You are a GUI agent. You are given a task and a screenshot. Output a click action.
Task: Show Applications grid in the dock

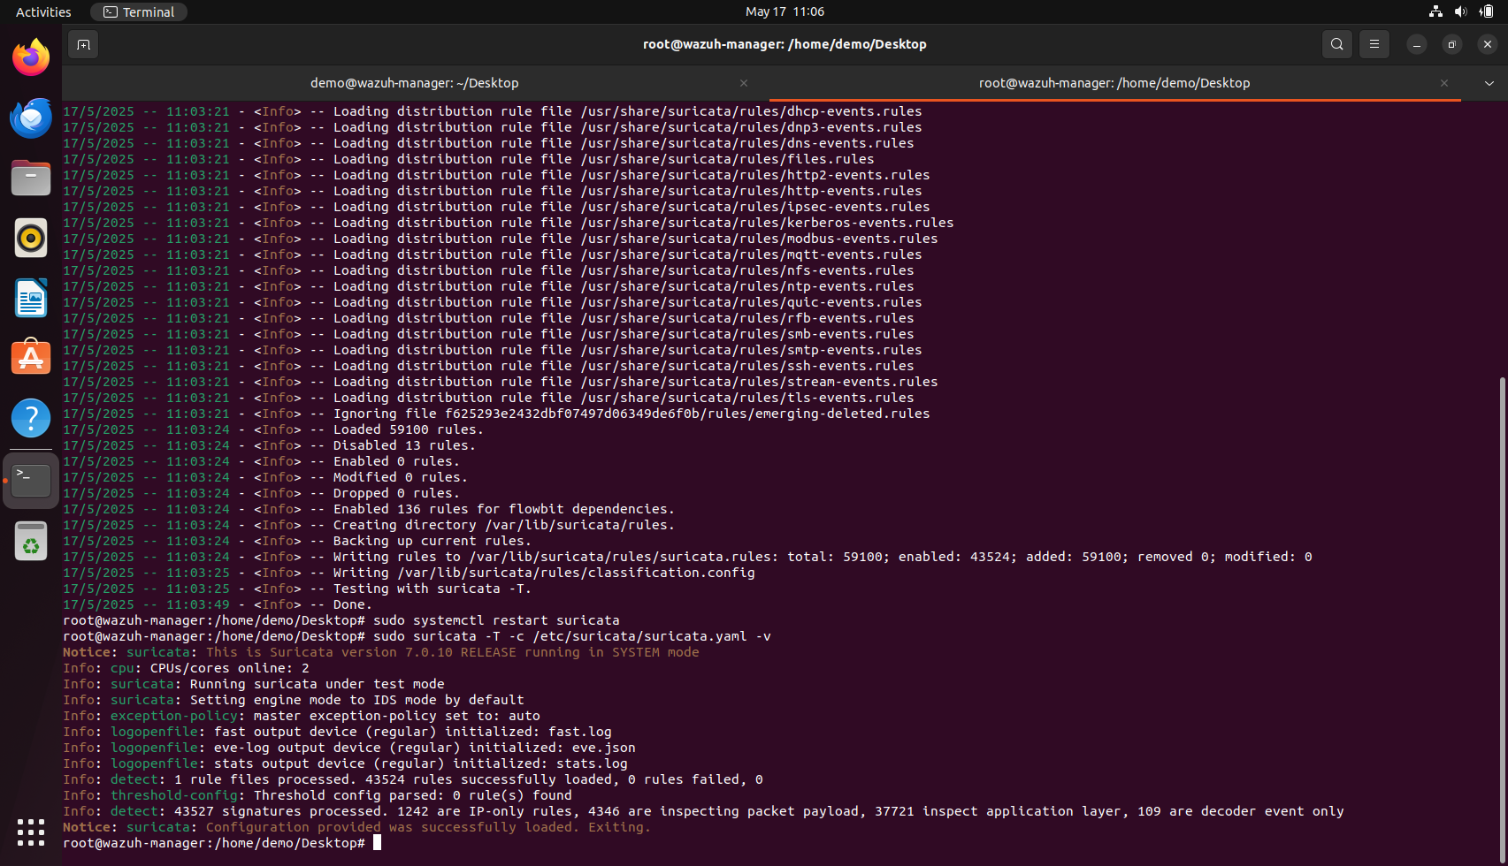pyautogui.click(x=31, y=832)
